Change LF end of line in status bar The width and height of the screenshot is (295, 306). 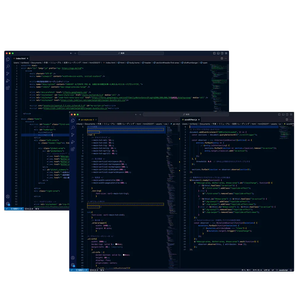pos(273,270)
